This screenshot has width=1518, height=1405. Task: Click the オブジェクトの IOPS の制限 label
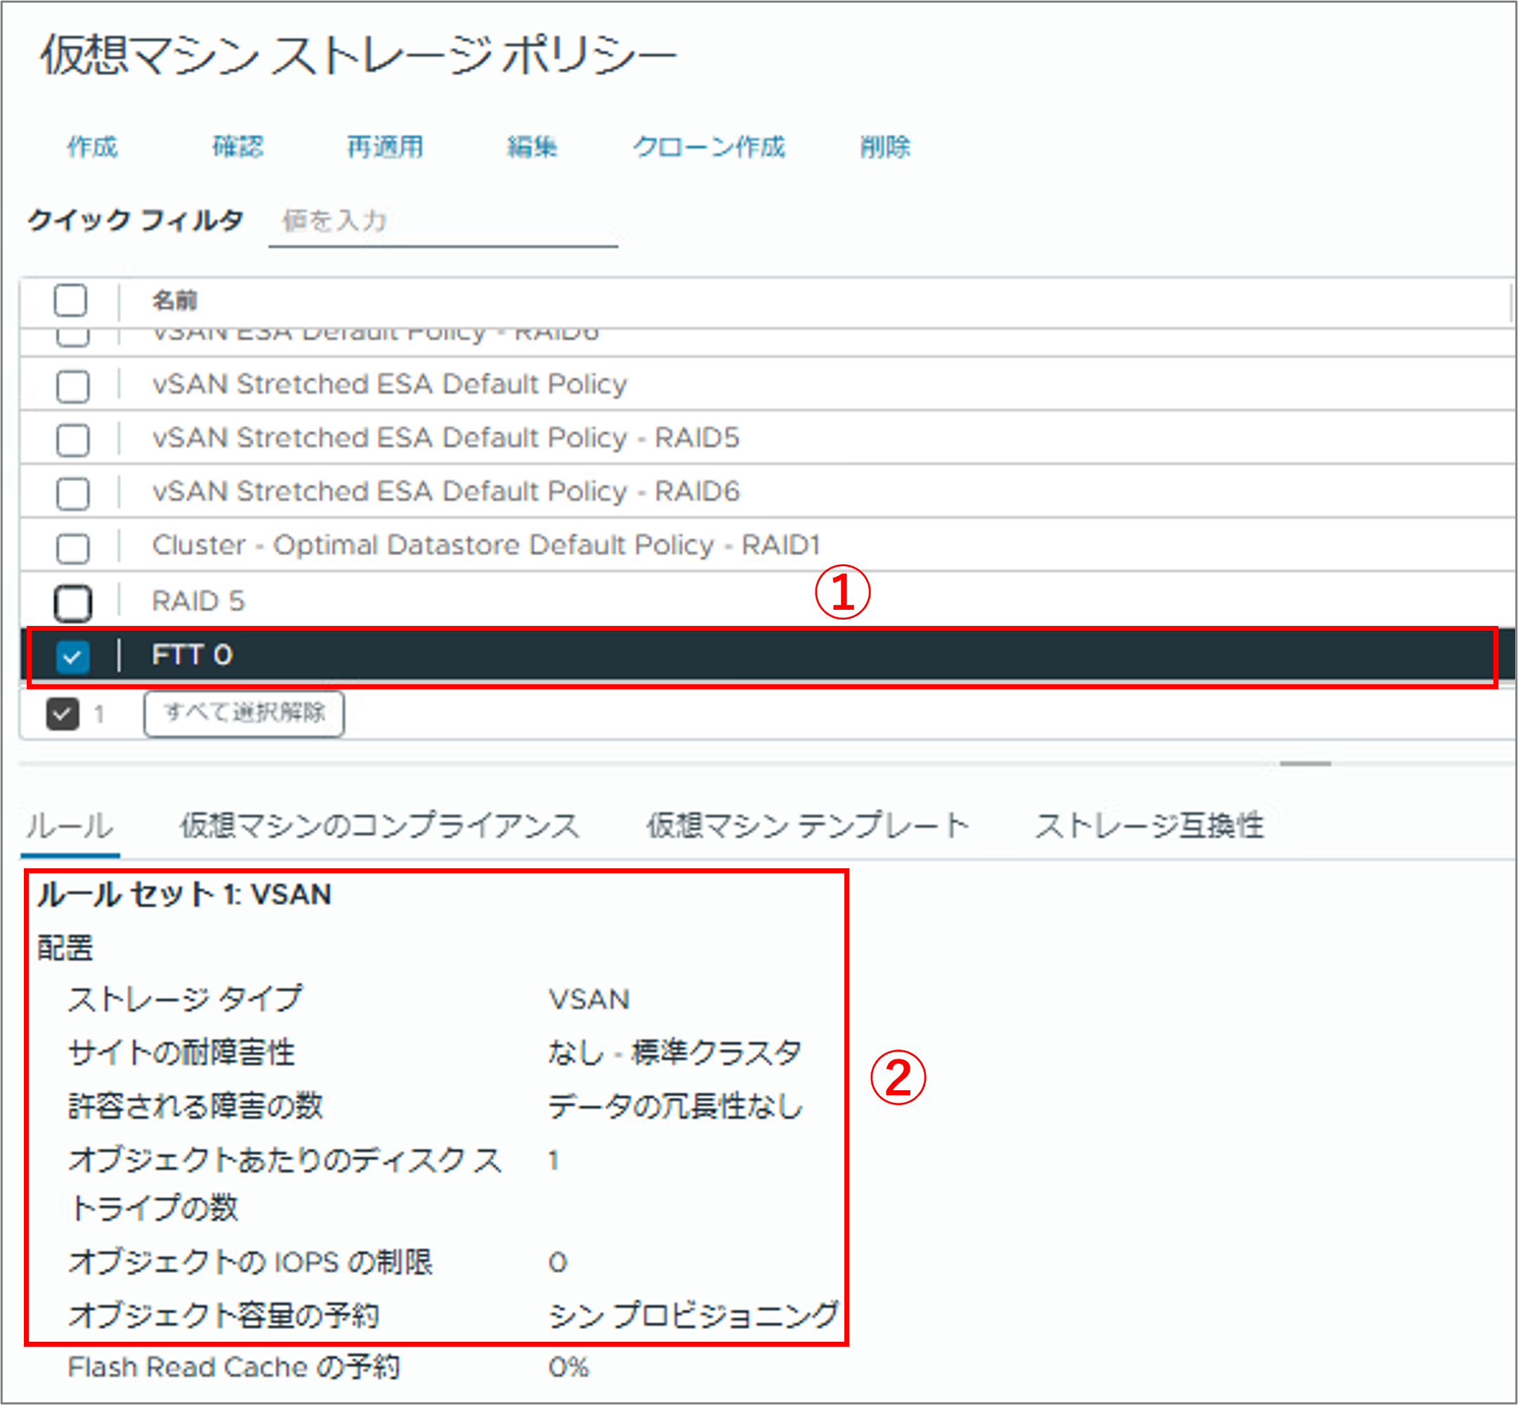(250, 1262)
